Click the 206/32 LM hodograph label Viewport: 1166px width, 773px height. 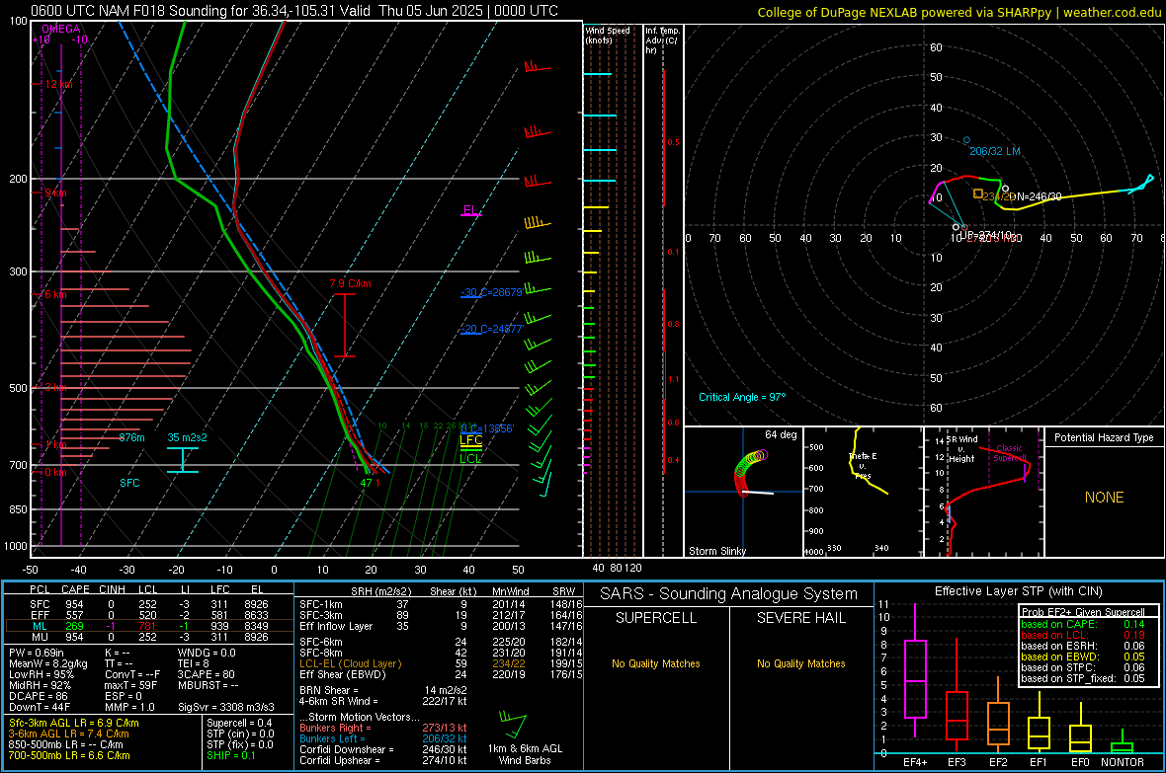pyautogui.click(x=995, y=151)
